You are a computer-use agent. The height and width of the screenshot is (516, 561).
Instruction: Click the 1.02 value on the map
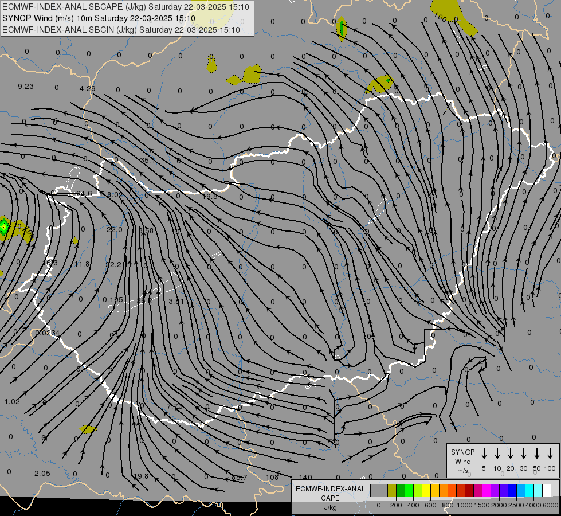12,402
